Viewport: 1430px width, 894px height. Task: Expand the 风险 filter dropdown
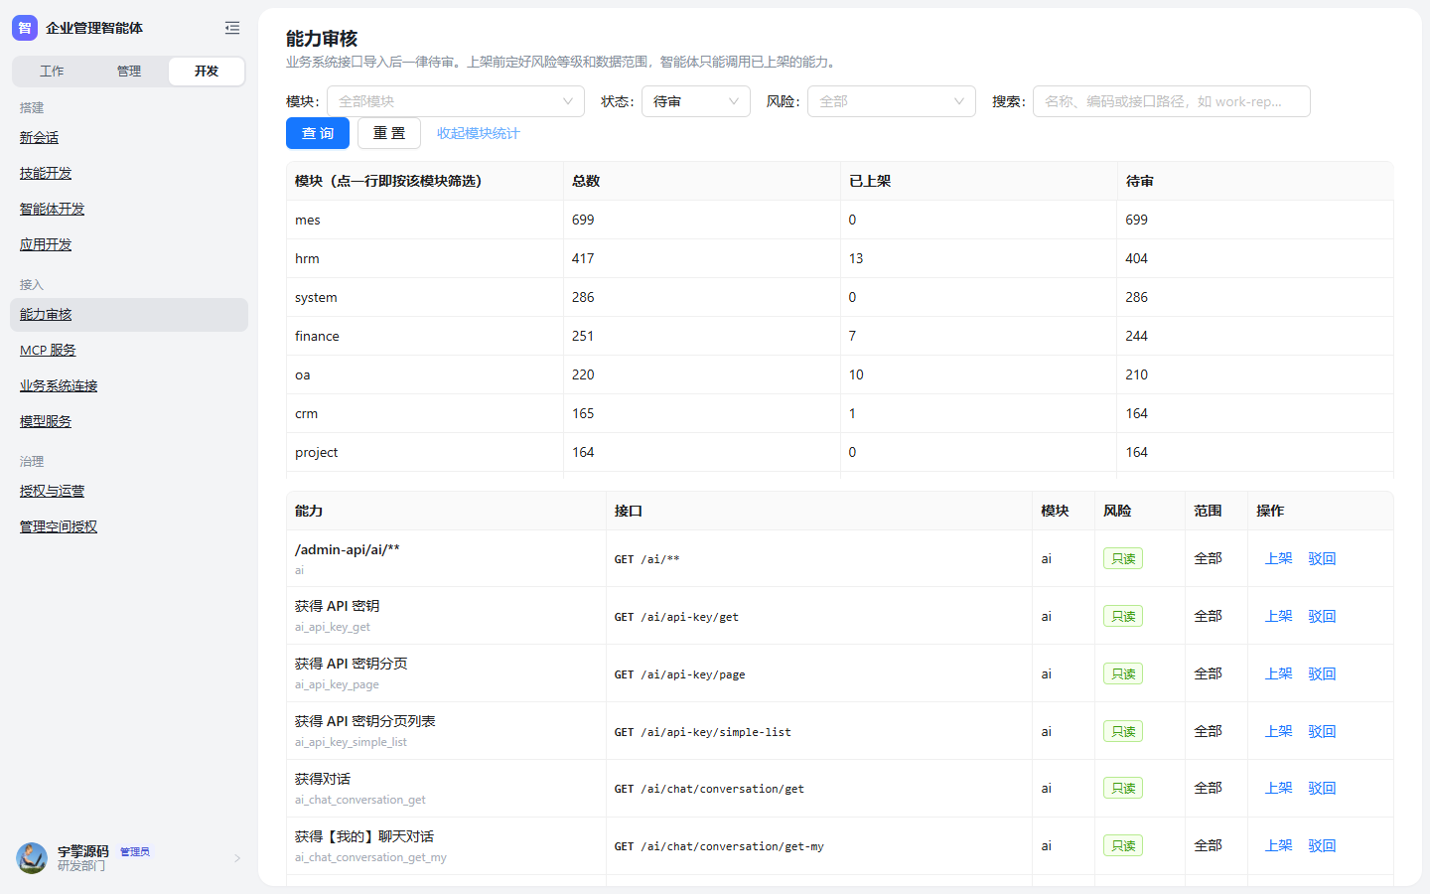892,101
